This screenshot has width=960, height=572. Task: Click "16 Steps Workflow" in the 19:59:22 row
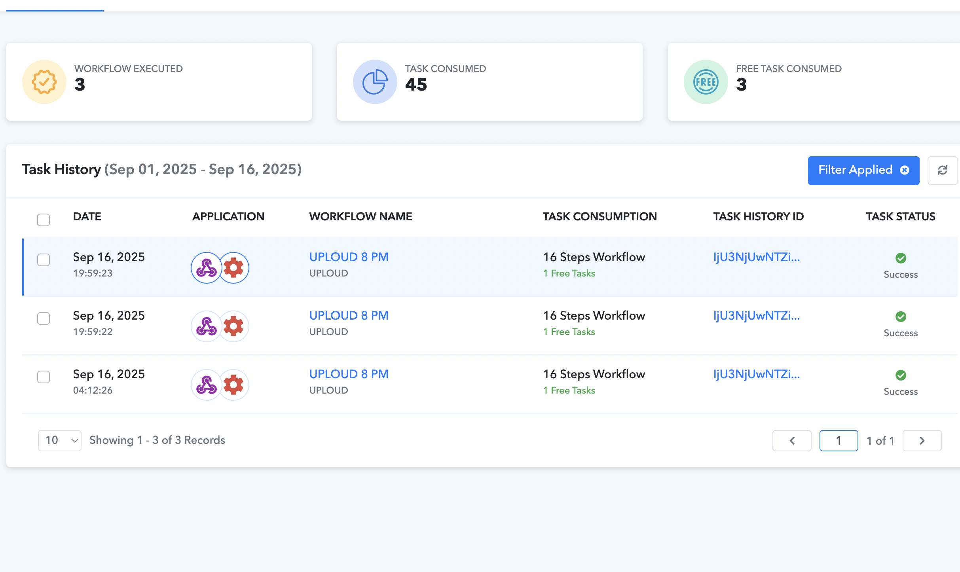point(594,316)
